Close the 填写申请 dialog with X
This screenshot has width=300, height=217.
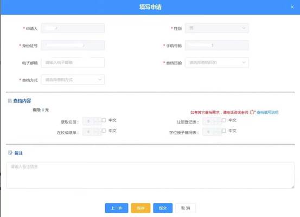(x=292, y=7)
